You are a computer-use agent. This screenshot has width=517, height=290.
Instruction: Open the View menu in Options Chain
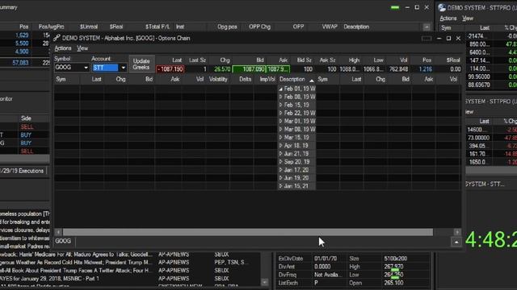[x=82, y=48]
